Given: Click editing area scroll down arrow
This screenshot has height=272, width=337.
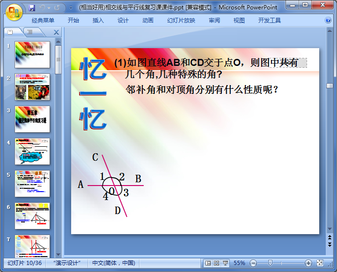Looking at the screenshot, I should click(x=330, y=229).
